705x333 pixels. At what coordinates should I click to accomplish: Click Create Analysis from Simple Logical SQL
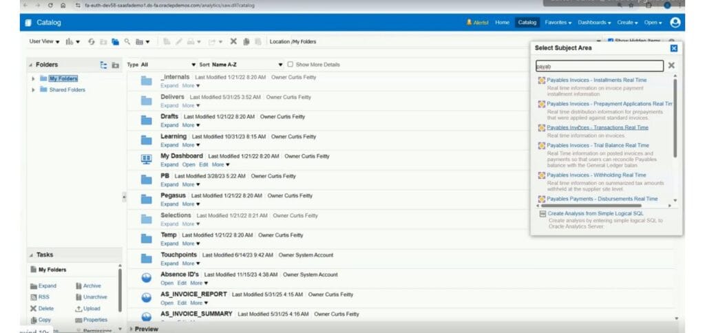point(596,213)
